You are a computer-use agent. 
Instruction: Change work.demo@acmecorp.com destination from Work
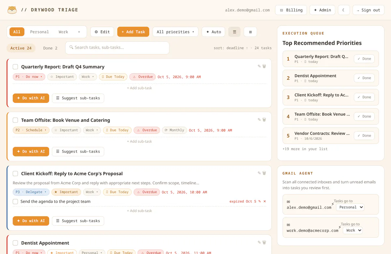353,230
